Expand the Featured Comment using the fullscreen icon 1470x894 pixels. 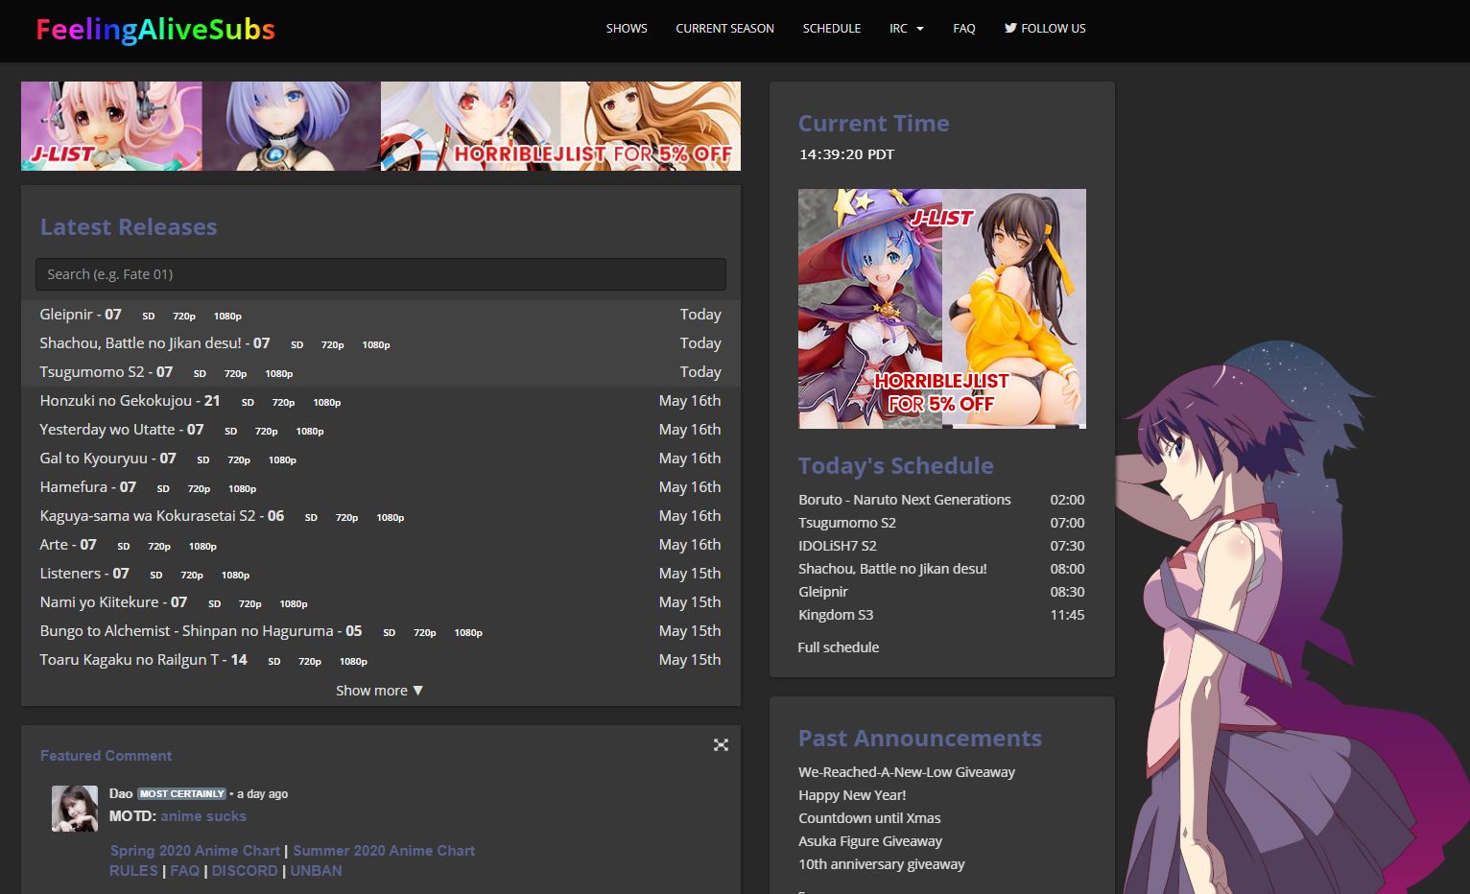(721, 744)
